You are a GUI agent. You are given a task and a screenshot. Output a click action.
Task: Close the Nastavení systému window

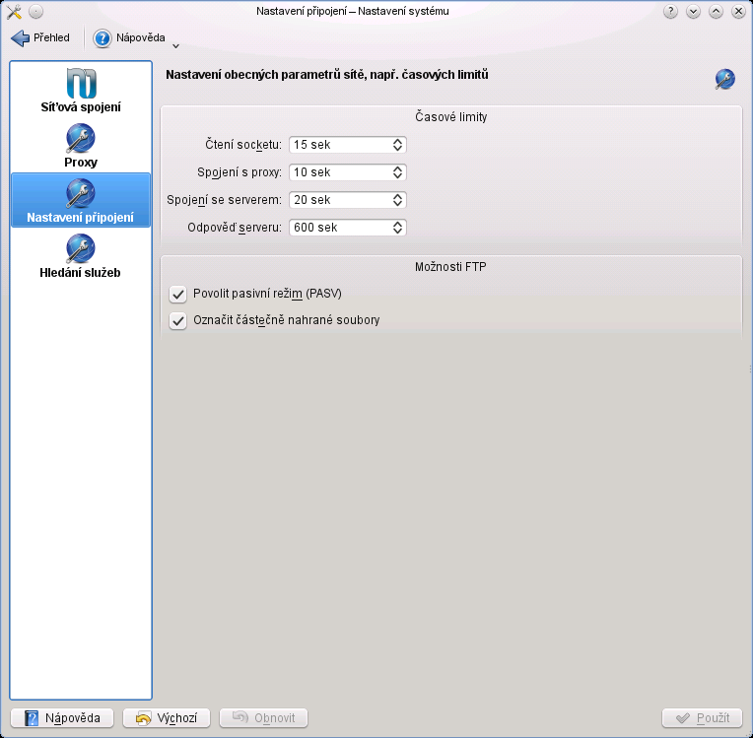pos(738,11)
